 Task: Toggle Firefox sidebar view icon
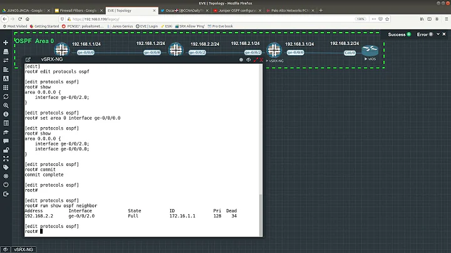click(x=430, y=19)
